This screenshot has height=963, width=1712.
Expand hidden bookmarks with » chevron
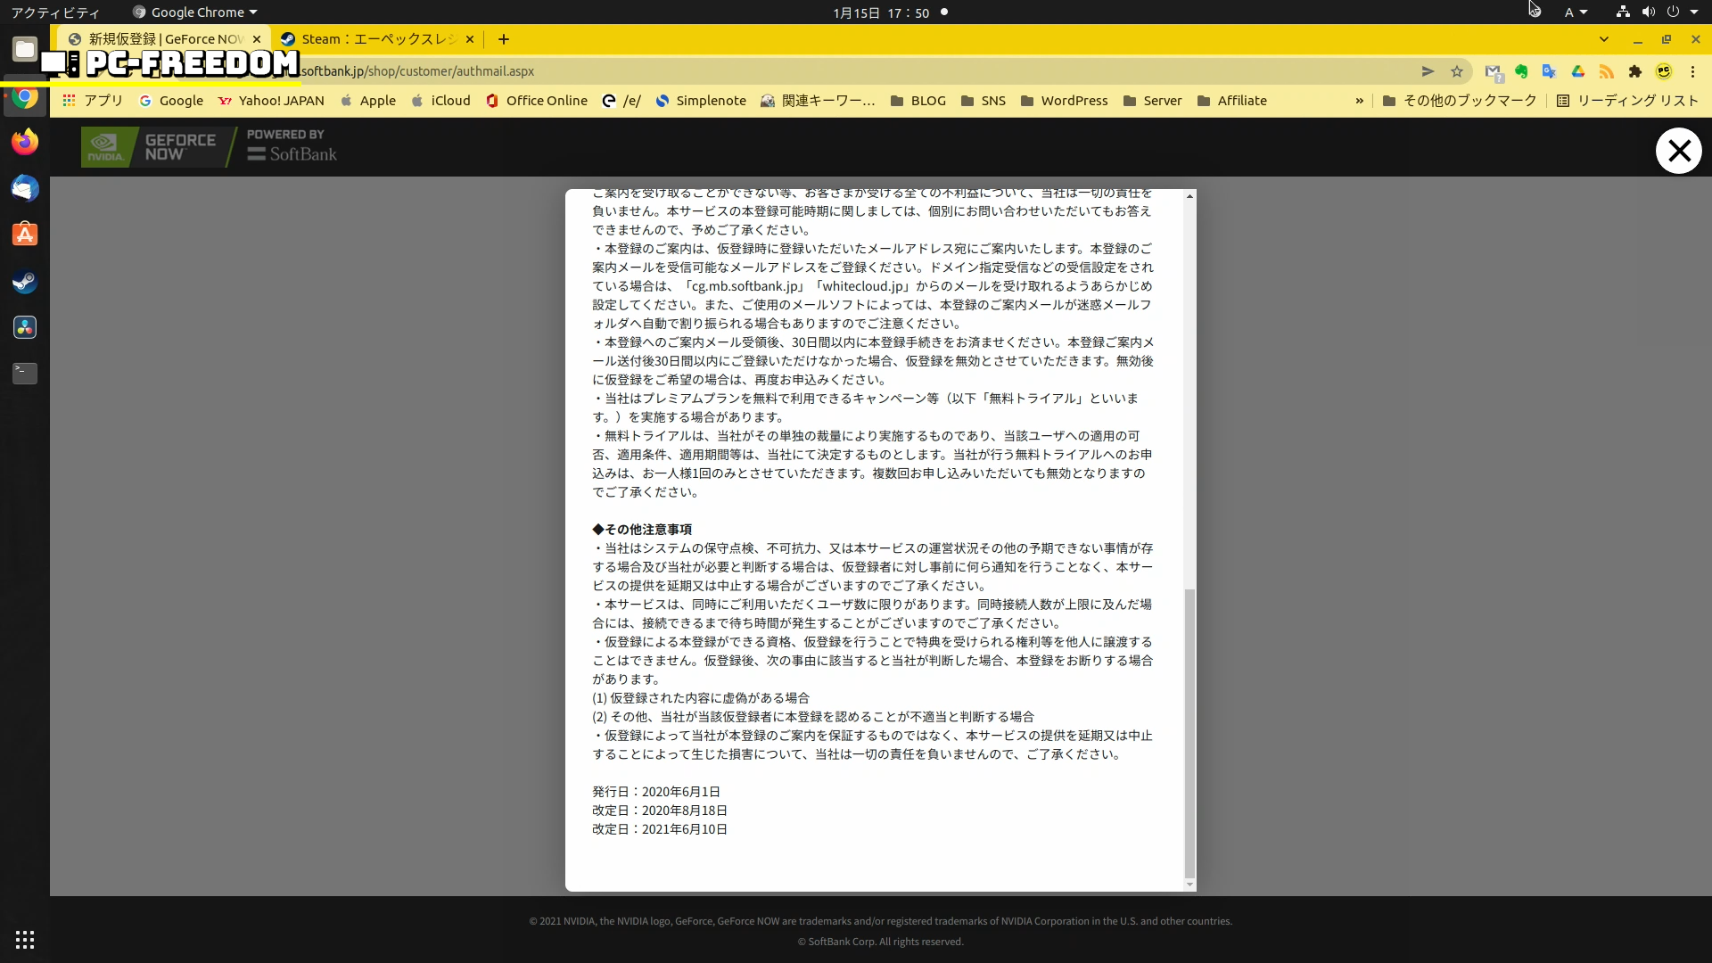click(x=1359, y=101)
